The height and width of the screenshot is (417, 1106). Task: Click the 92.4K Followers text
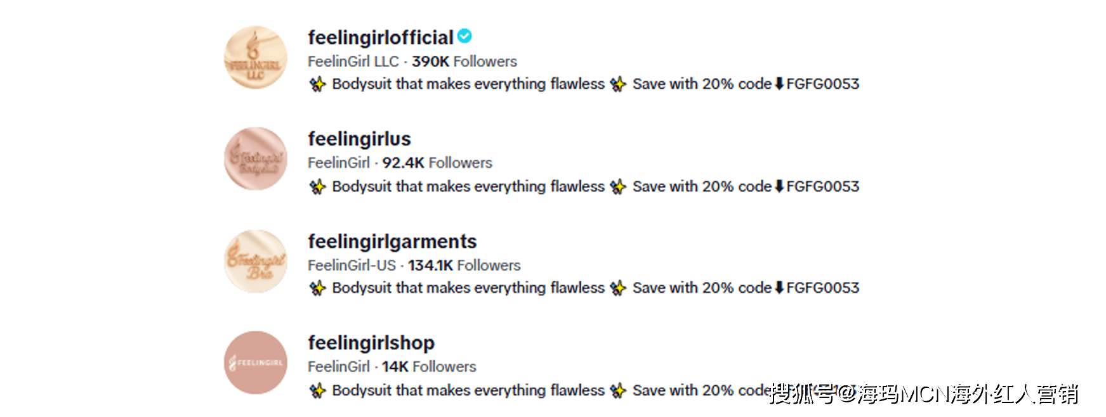[437, 163]
